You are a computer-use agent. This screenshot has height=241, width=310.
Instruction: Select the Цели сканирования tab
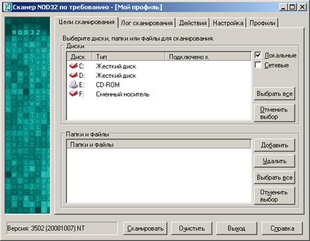[86, 23]
